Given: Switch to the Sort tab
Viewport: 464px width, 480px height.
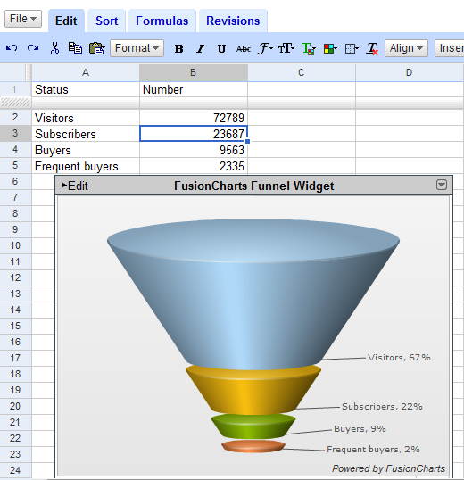Looking at the screenshot, I should point(106,21).
